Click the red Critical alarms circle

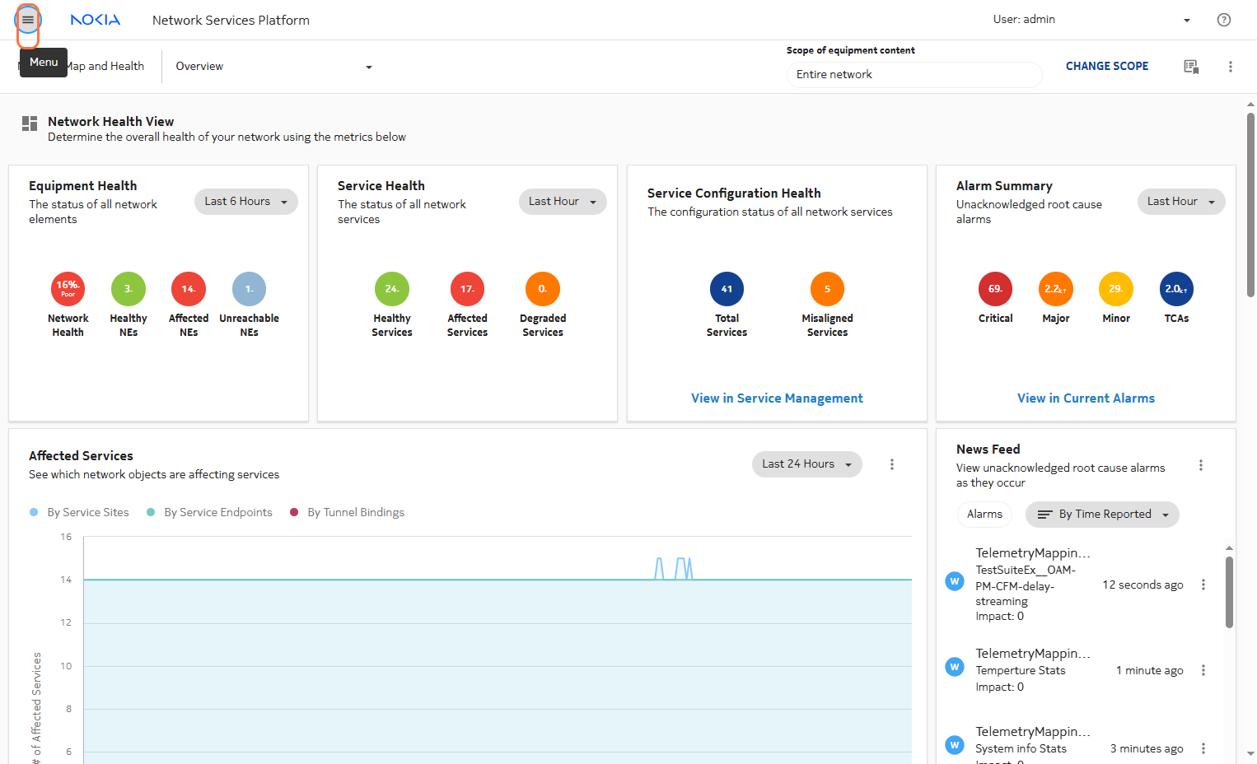(x=995, y=289)
